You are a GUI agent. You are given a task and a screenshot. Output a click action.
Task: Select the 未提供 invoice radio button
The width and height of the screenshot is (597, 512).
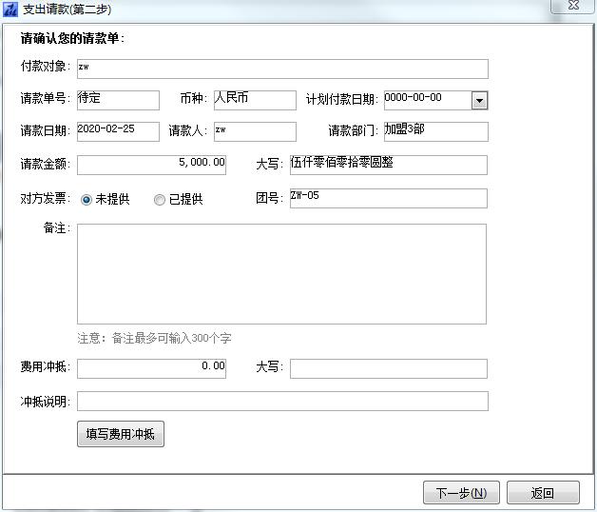87,199
